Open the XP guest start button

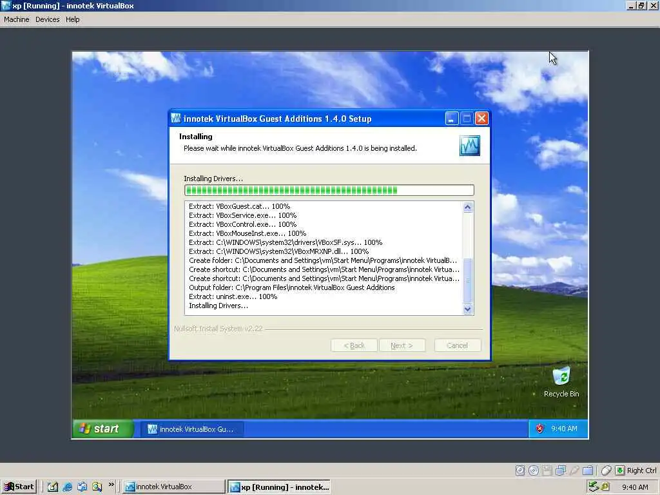point(103,429)
